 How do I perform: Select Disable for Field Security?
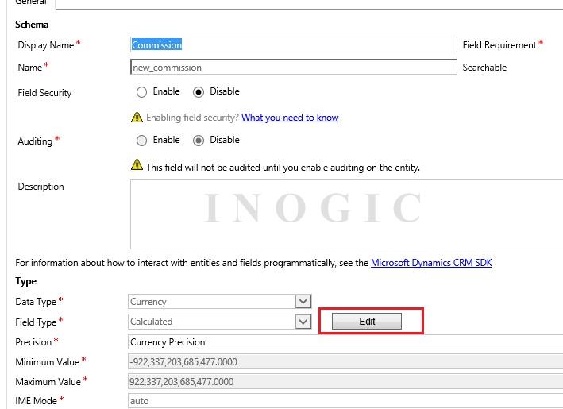tap(199, 92)
